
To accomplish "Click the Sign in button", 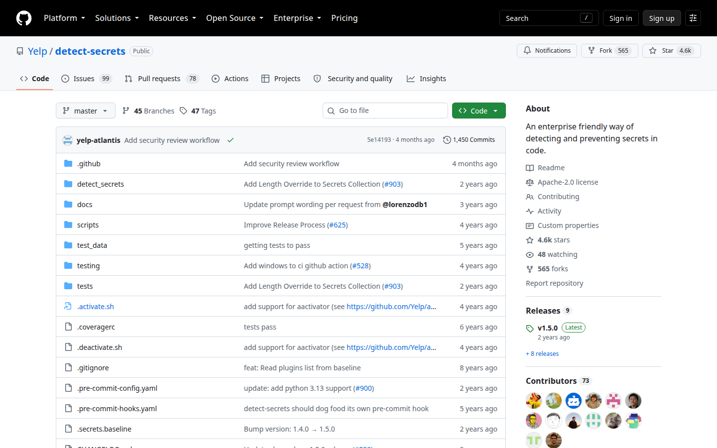I will (620, 18).
